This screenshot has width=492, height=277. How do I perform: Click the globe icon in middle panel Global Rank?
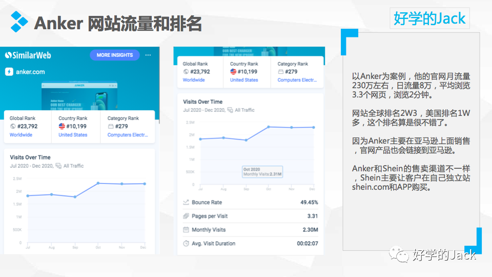point(186,72)
